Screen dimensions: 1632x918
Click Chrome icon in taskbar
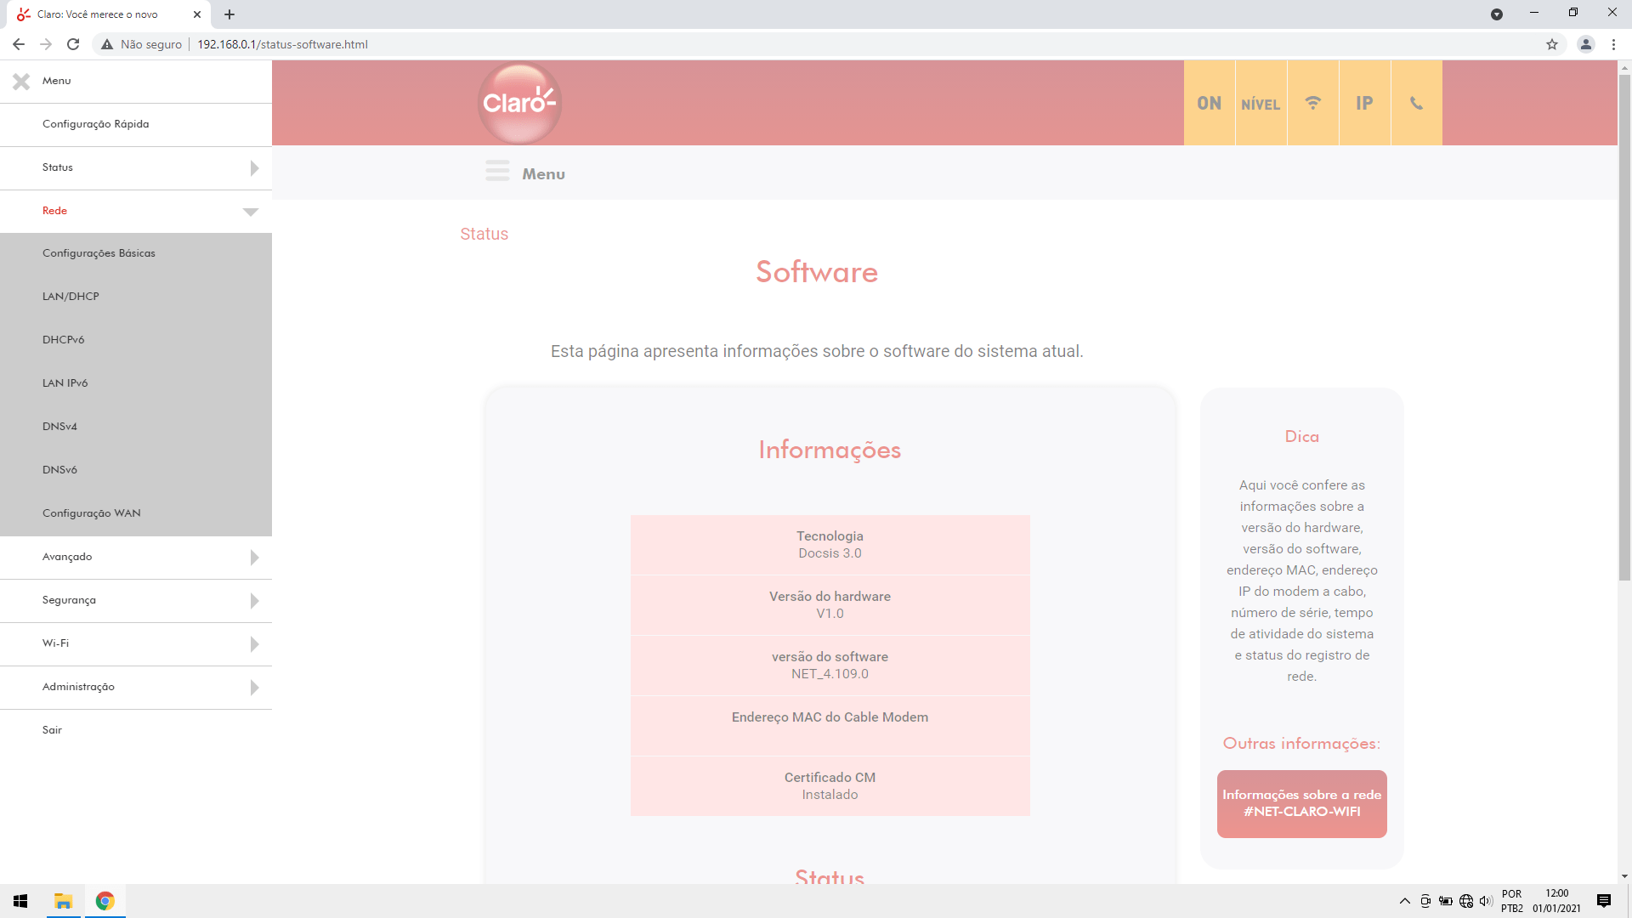click(x=105, y=901)
